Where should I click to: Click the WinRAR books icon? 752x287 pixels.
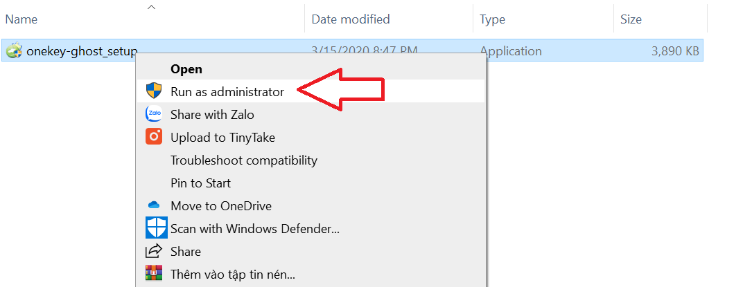point(154,274)
